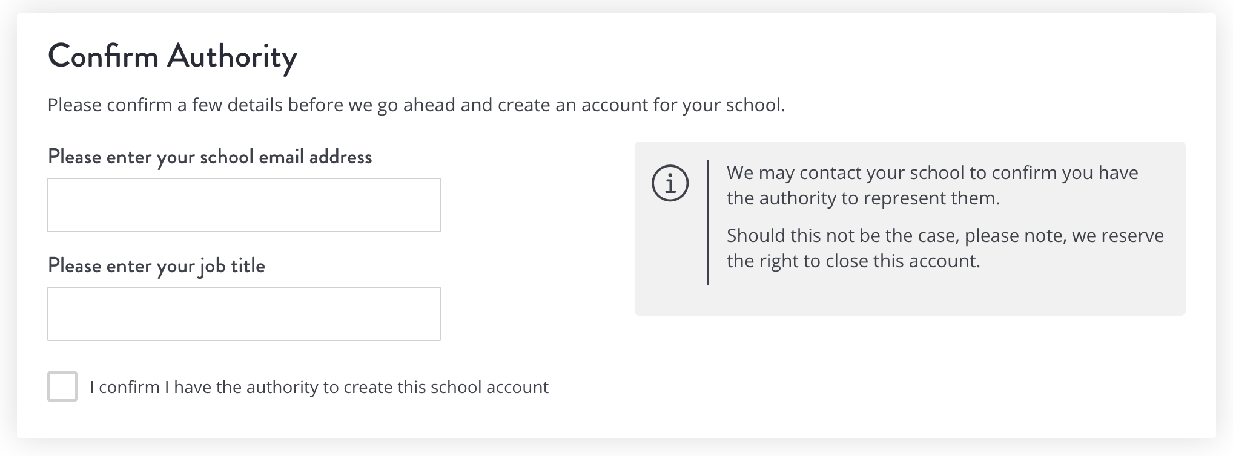
Task: Click the 'Confirm Authority' heading
Action: [x=173, y=57]
